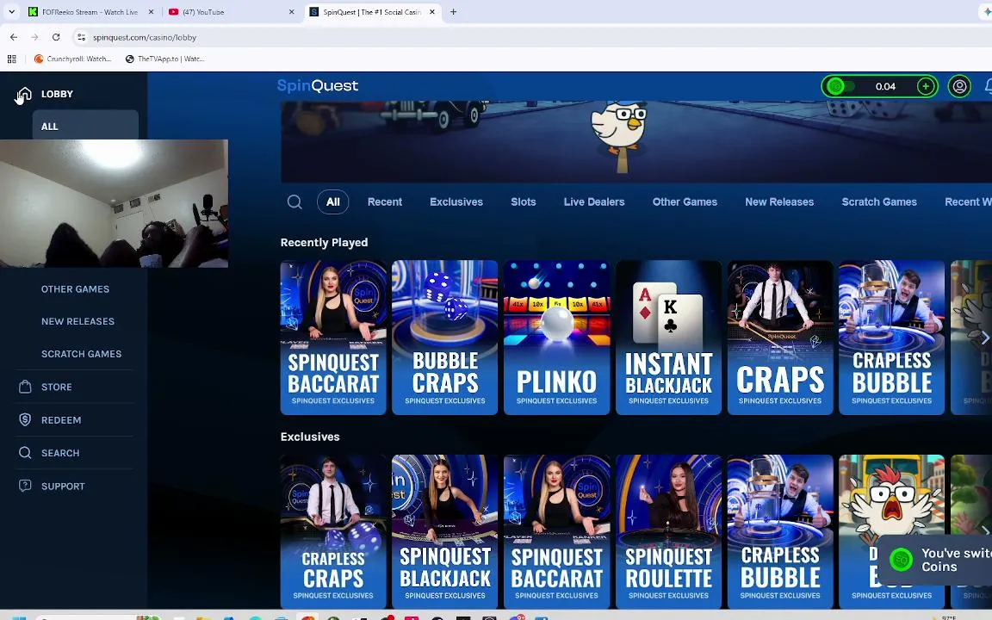Toggle the coin currency switch
The image size is (992, 620).
[840, 86]
